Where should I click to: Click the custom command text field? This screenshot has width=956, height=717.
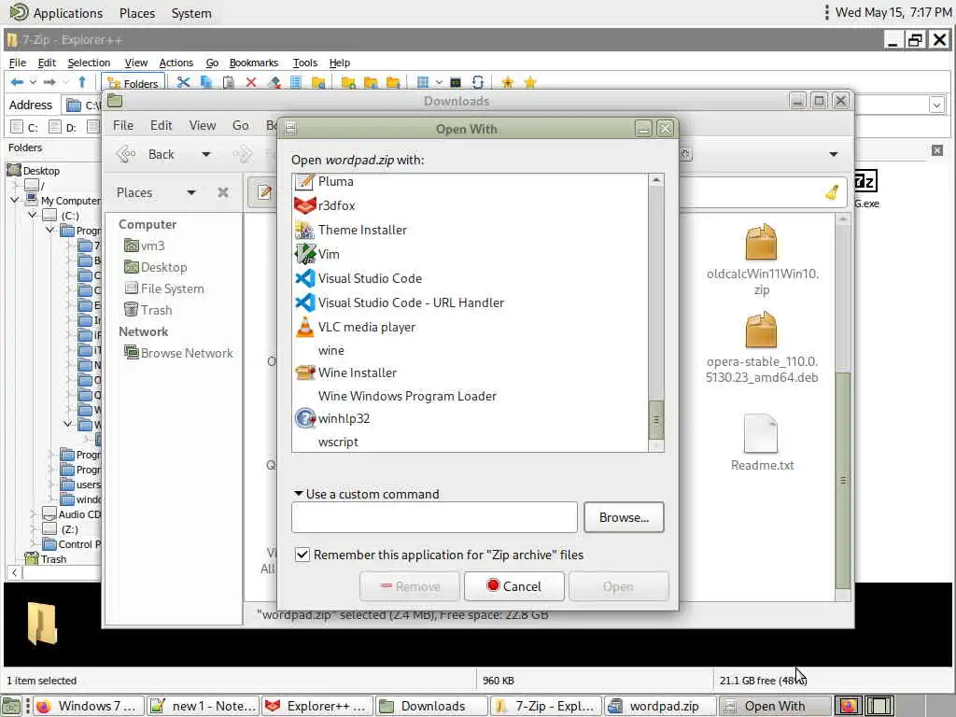tap(434, 517)
